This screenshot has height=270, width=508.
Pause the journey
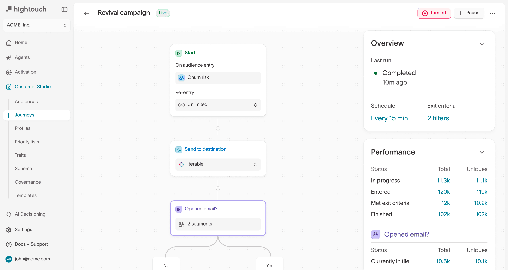(x=469, y=13)
